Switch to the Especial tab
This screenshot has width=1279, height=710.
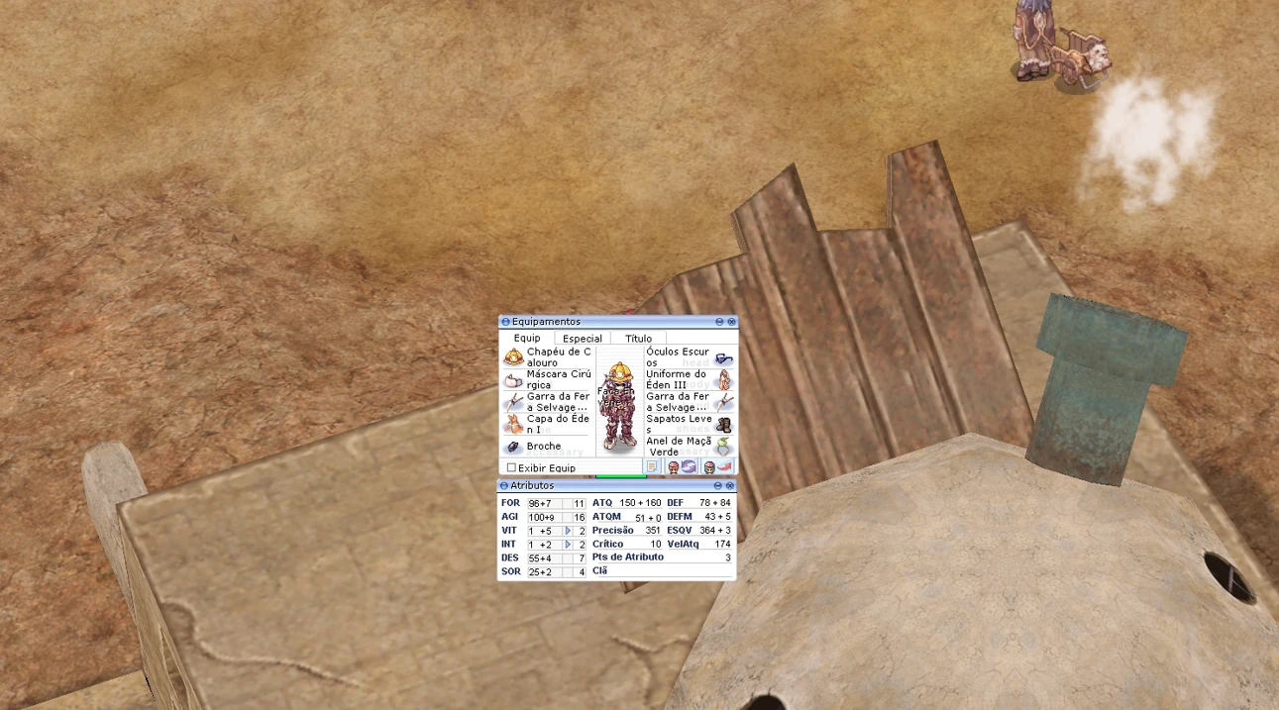pyautogui.click(x=582, y=339)
